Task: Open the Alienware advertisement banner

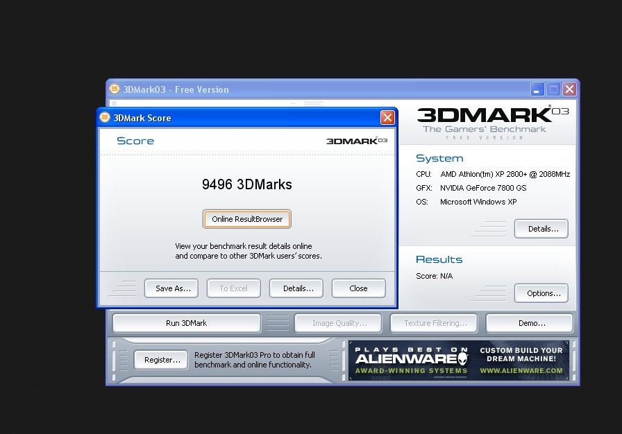Action: (459, 361)
